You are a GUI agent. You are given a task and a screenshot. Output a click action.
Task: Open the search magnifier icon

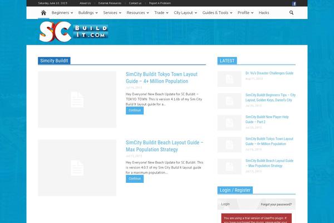coord(291,13)
